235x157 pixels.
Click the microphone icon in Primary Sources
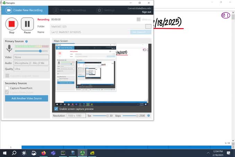click(x=9, y=49)
